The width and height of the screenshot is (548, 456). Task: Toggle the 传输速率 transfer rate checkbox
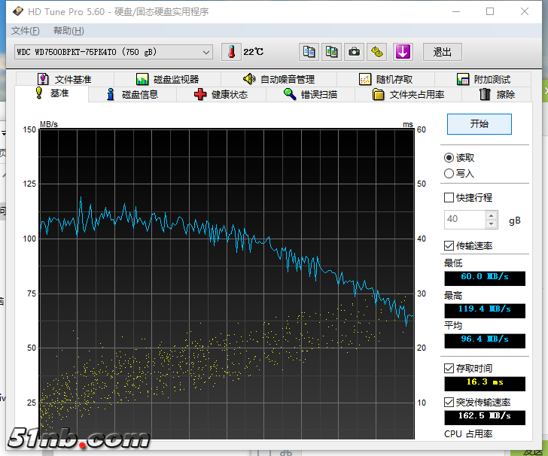click(449, 246)
